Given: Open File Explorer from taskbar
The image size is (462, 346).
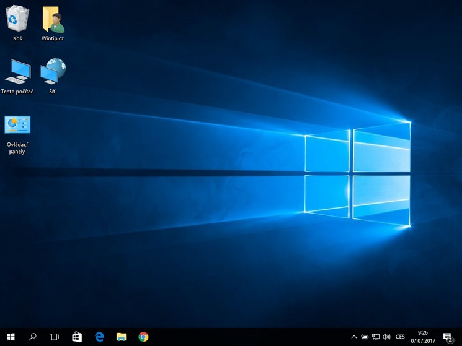Looking at the screenshot, I should coord(121,337).
